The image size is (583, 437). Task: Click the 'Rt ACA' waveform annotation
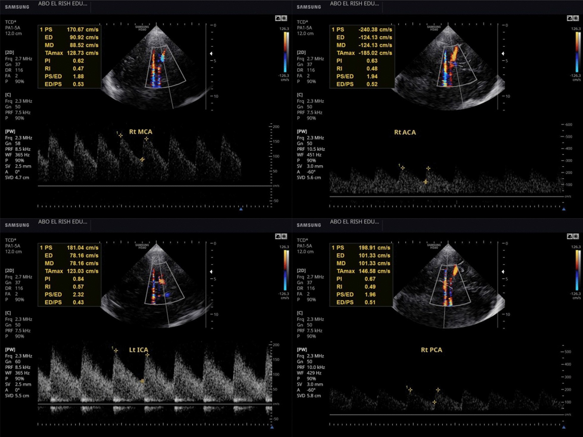(x=405, y=132)
